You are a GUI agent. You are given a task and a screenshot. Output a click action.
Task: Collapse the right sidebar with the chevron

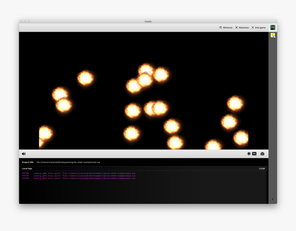[273, 199]
